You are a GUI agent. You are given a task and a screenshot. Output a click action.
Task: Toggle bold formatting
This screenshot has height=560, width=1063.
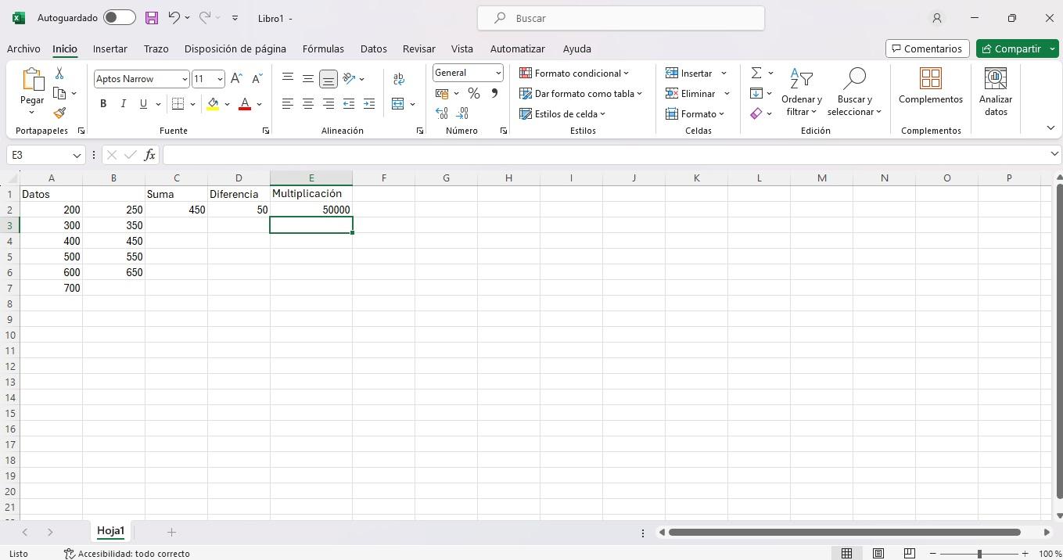103,103
